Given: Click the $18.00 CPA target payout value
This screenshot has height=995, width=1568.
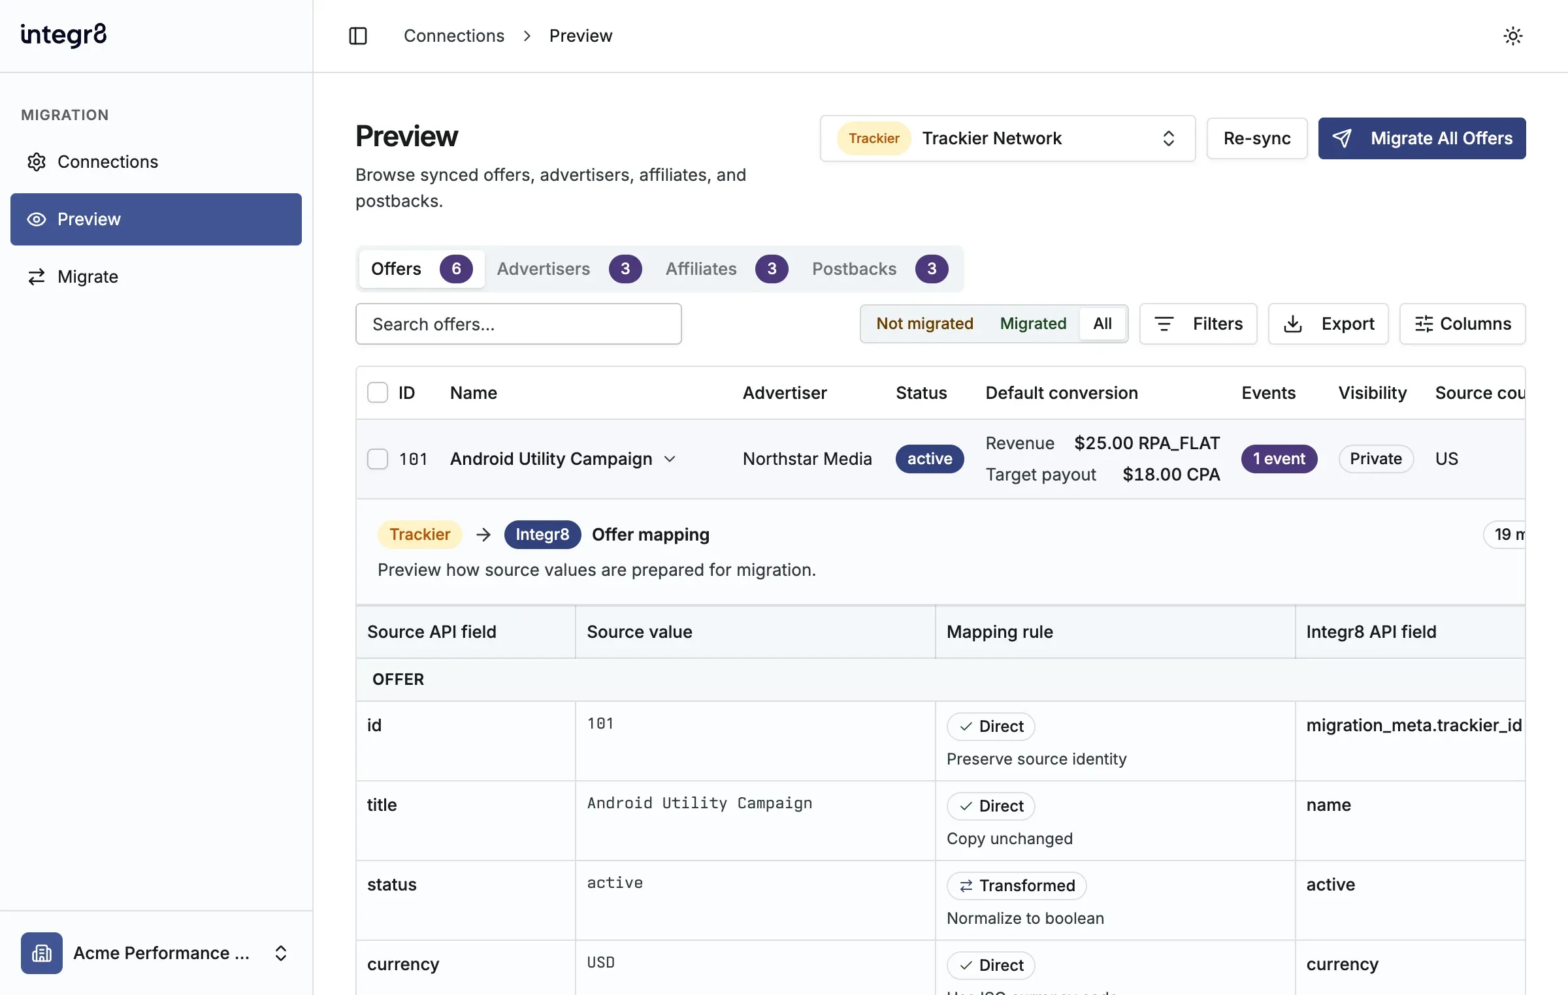Looking at the screenshot, I should (x=1171, y=475).
